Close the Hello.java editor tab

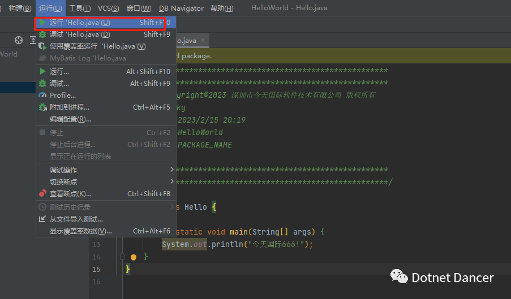203,40
